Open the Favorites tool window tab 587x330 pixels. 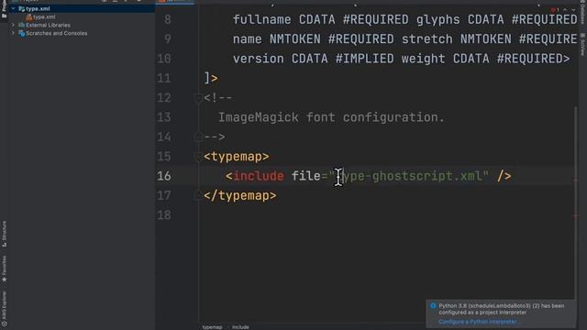click(x=4, y=269)
